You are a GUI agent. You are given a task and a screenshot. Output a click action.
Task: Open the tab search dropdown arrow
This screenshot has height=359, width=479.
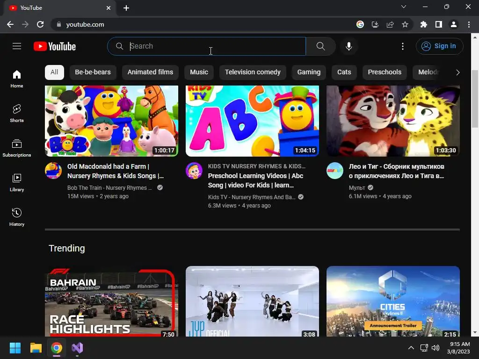404,7
